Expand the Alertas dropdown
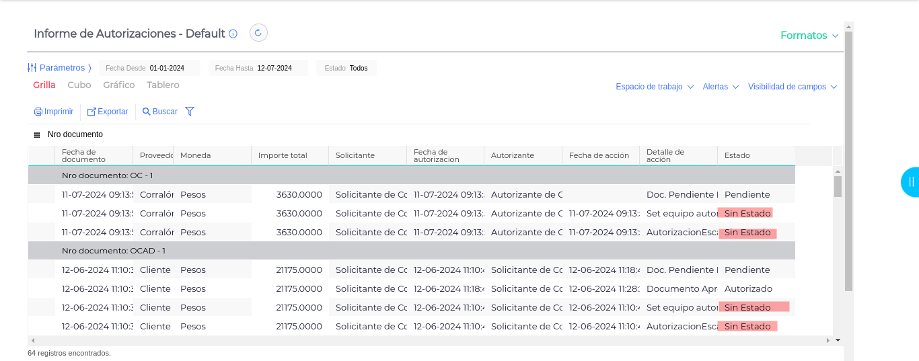 tap(721, 87)
